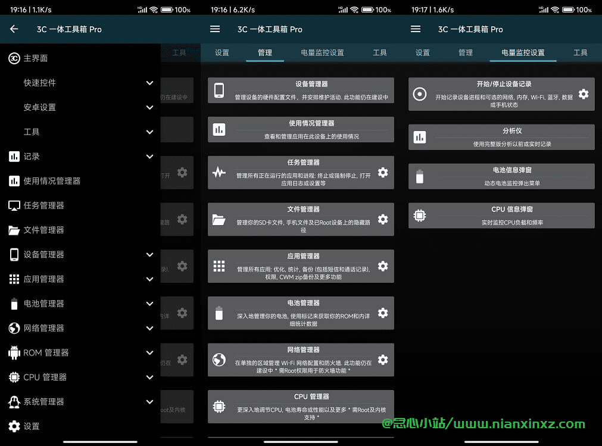The width and height of the screenshot is (602, 446).
Task: Tap the 3C 一体工具箱 Pro title on the middle screen
Action: click(x=270, y=29)
